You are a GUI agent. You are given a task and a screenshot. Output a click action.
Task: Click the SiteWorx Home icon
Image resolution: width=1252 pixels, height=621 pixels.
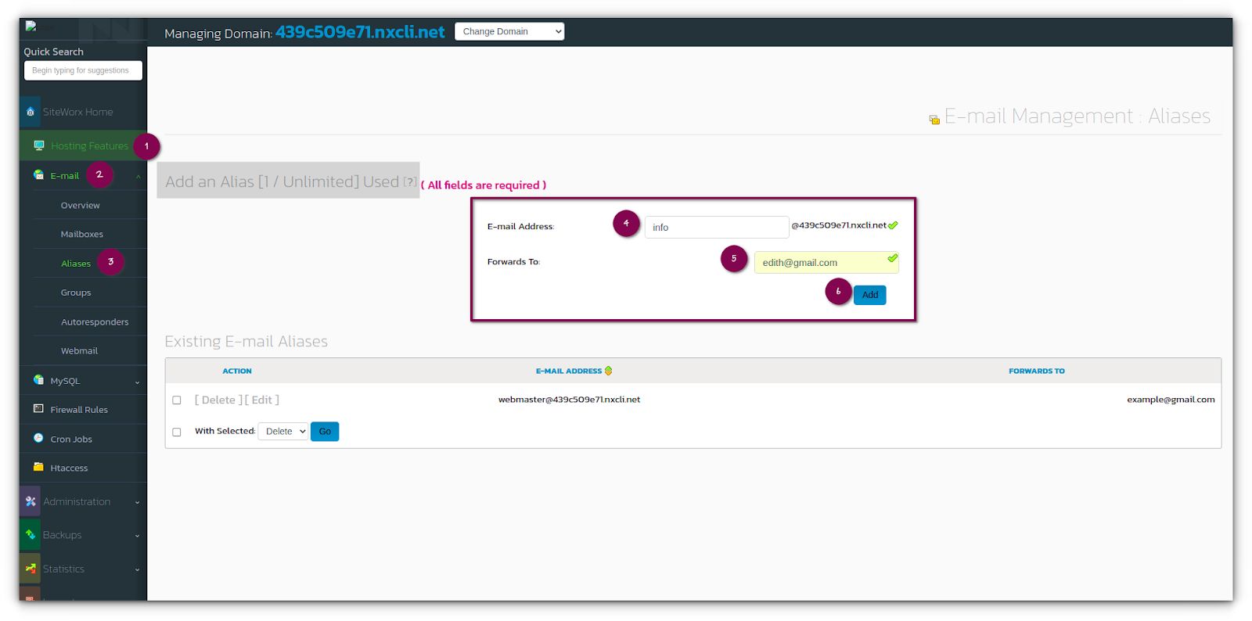tap(31, 112)
